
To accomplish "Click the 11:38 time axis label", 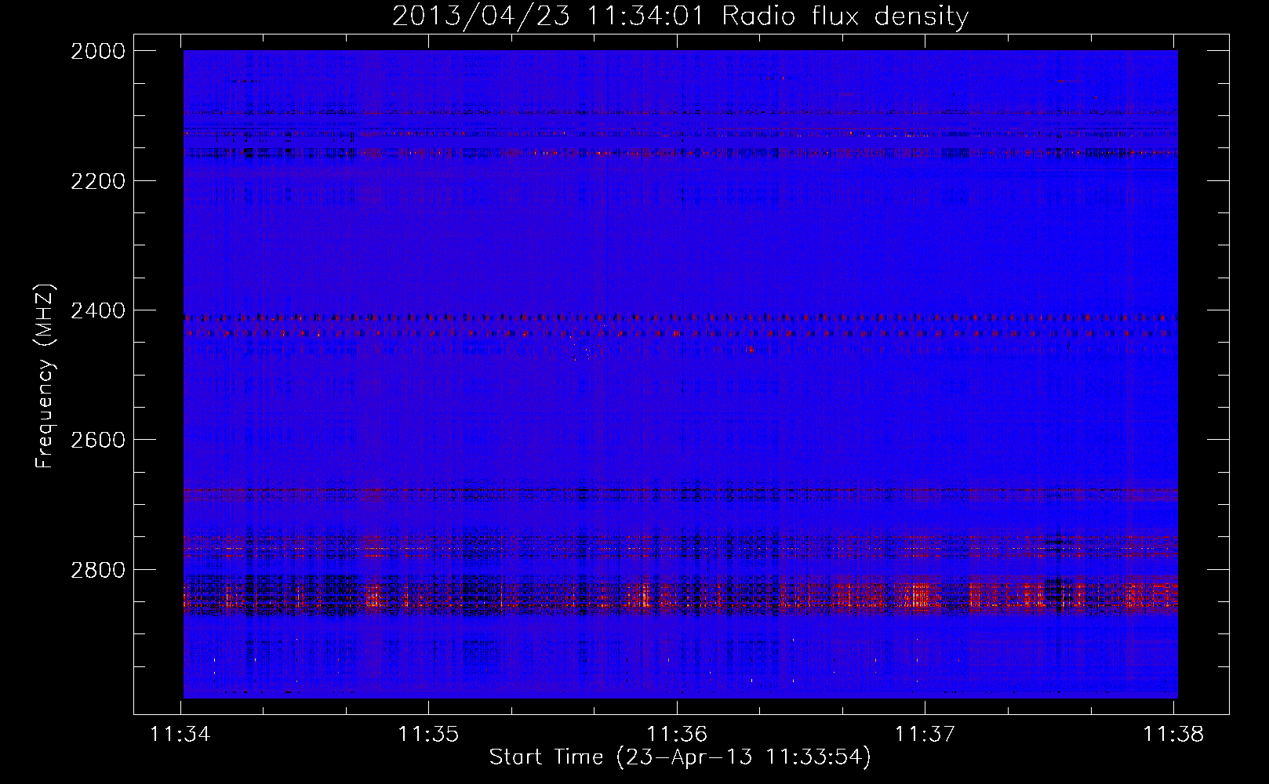I will pyautogui.click(x=1173, y=734).
